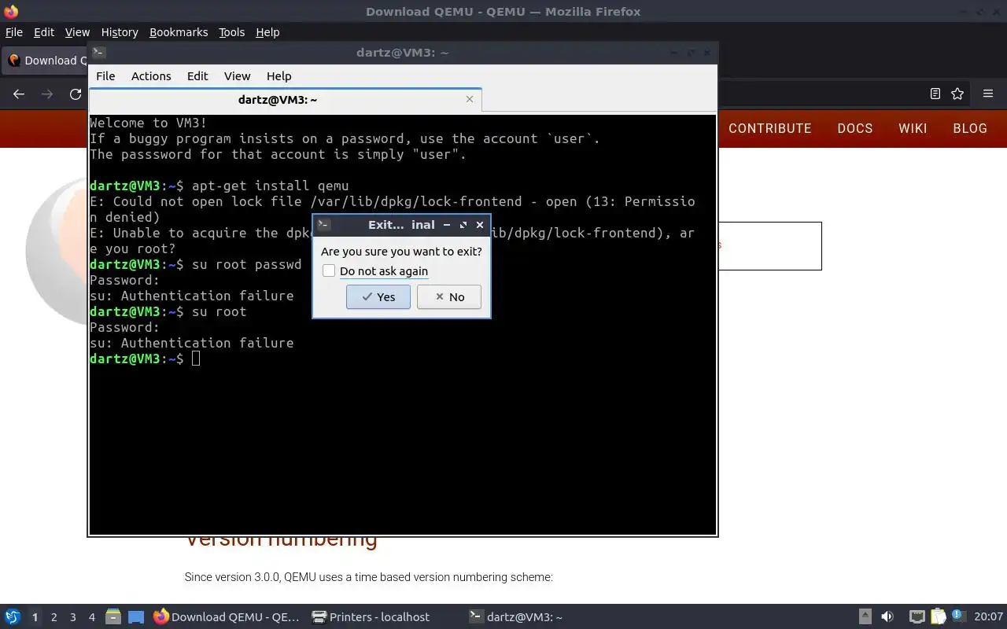Viewport: 1007px width, 629px height.
Task: Switch to workspace 1
Action: (x=35, y=617)
